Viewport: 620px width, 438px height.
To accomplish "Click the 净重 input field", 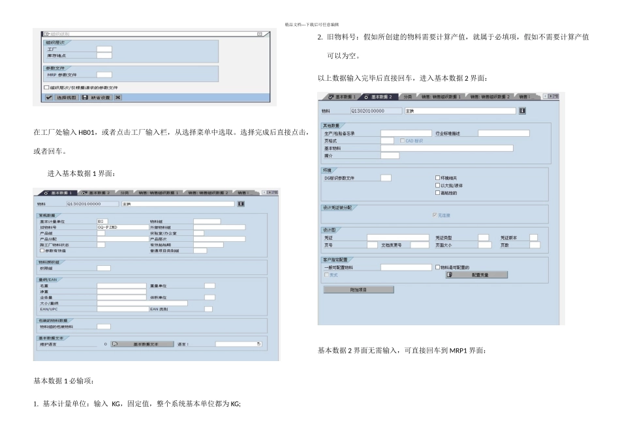I will pyautogui.click(x=122, y=291).
